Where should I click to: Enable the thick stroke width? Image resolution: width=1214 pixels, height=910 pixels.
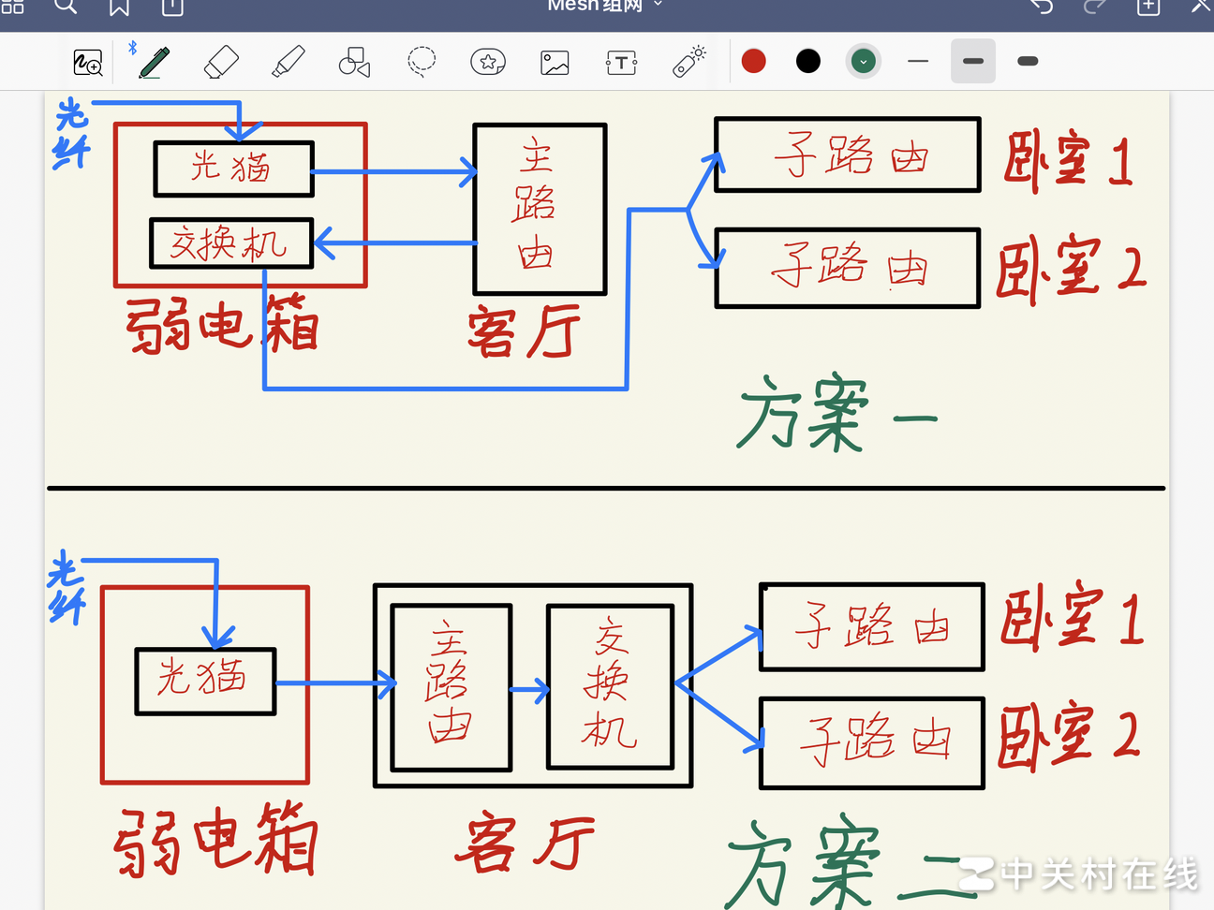pyautogui.click(x=1027, y=61)
